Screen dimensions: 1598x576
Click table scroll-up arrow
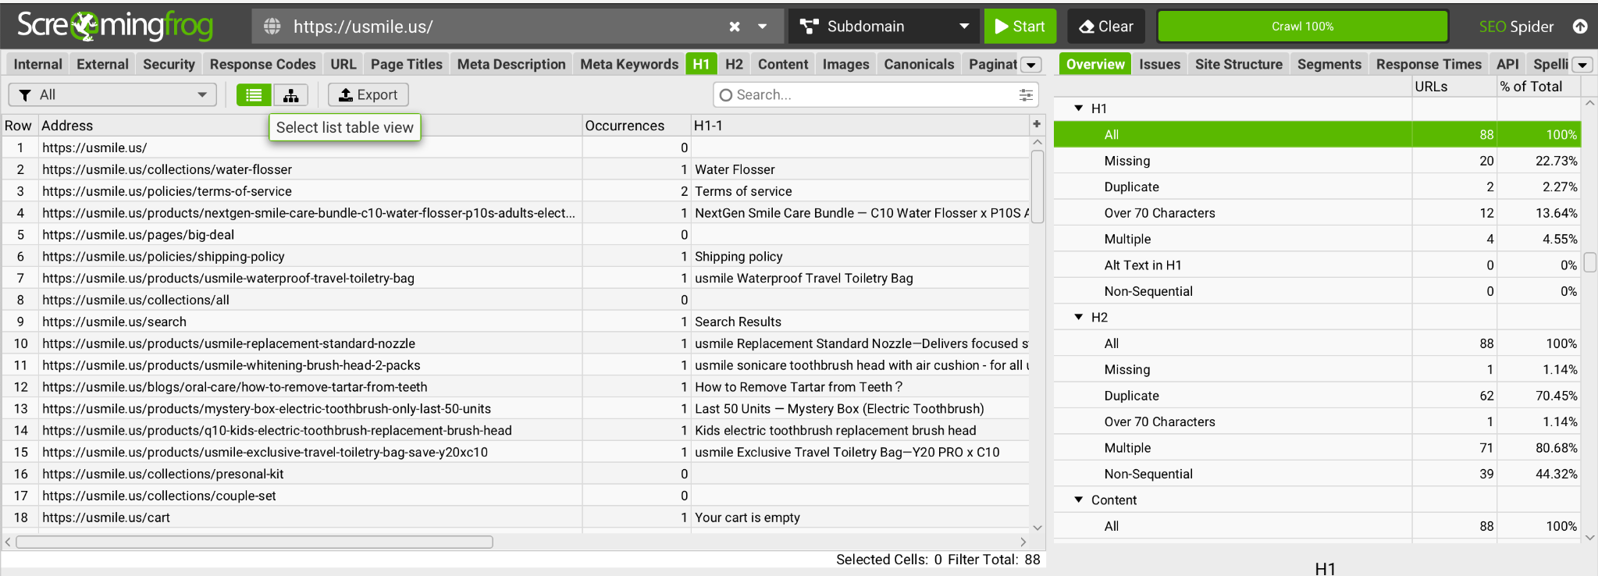pos(1037,142)
